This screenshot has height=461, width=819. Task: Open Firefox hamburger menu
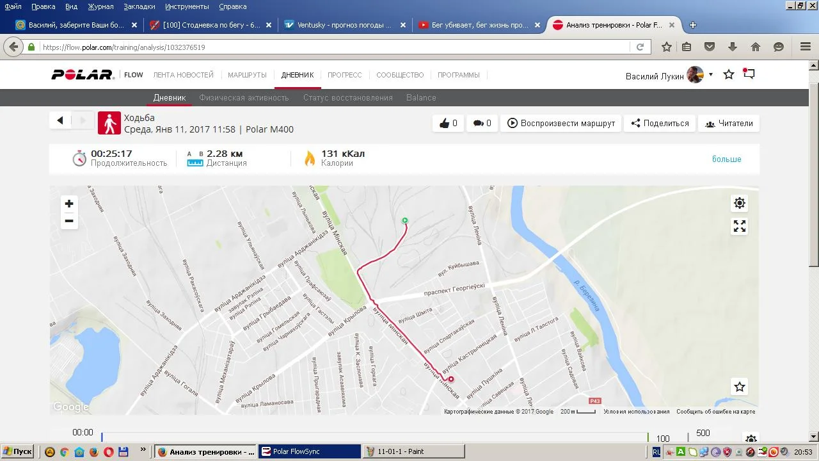pyautogui.click(x=806, y=47)
